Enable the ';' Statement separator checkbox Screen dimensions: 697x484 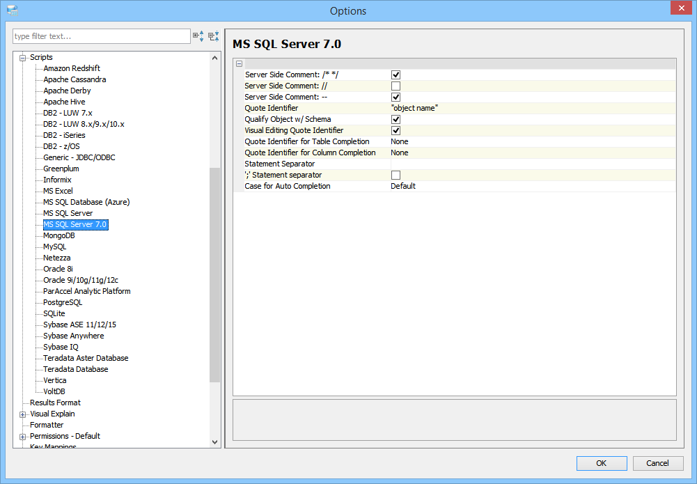(x=396, y=175)
